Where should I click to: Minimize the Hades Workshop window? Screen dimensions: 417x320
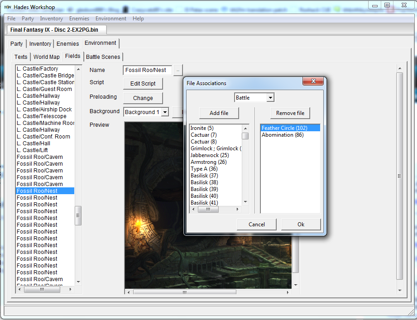tap(375, 5)
